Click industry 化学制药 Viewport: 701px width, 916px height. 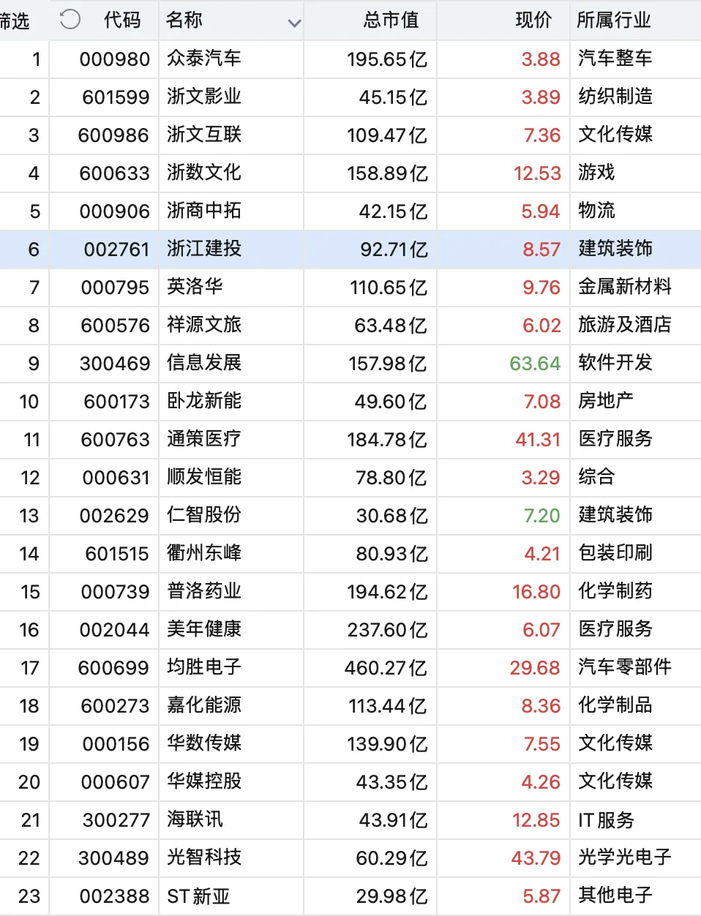pos(615,591)
